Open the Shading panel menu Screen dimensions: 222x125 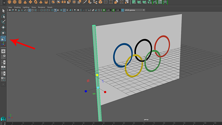17,7
